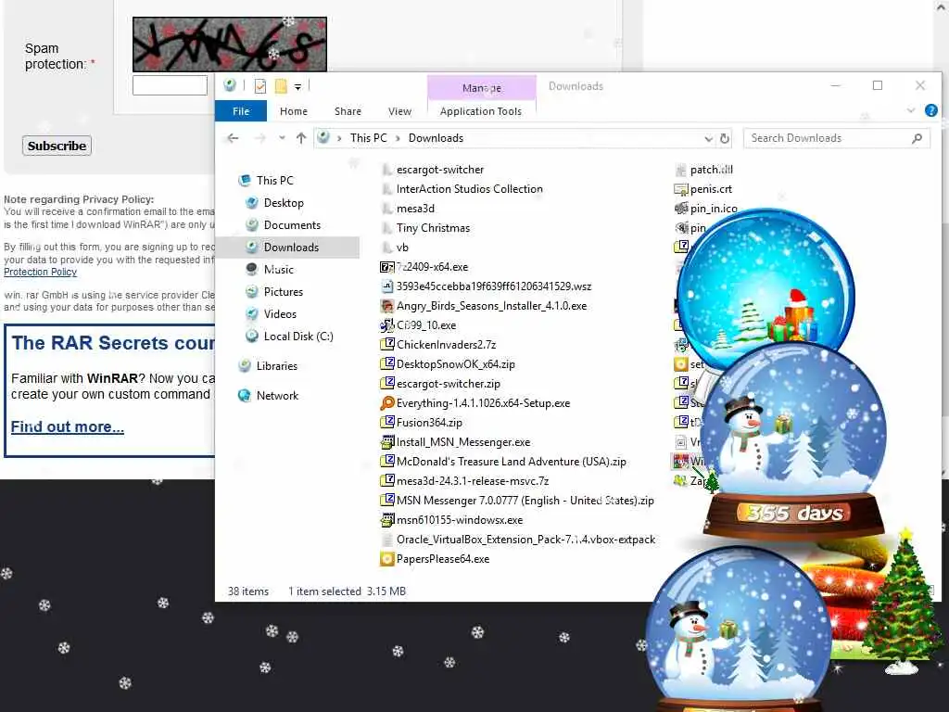Screen dimensions: 949x712
Task: Click the ChickenInvaders2.7z archive icon
Action: [386, 345]
